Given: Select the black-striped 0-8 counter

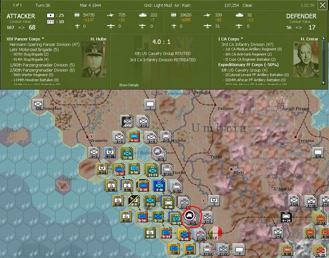Looking at the screenshot, I should click(x=134, y=201).
